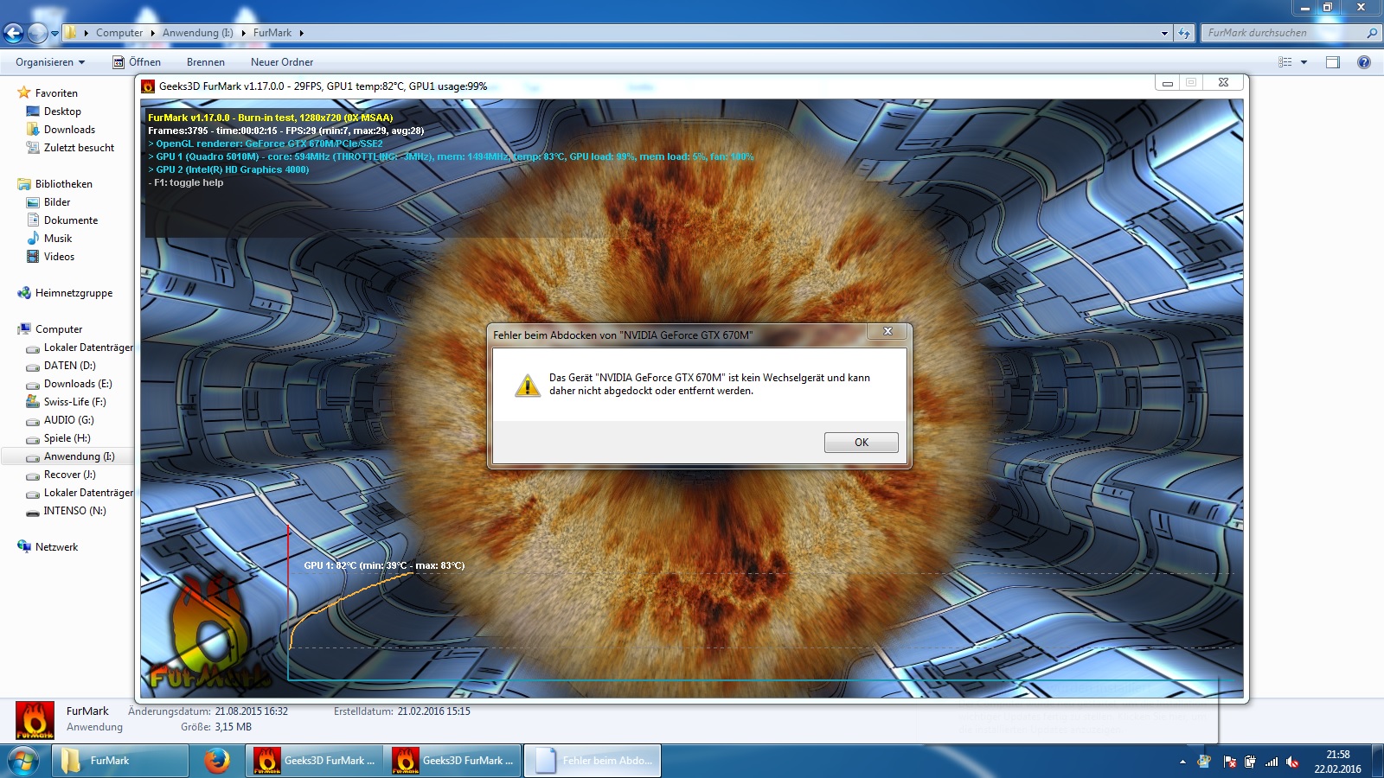Screen dimensions: 1384x778
Task: Open the Recover (J:) drive
Action: 69,475
